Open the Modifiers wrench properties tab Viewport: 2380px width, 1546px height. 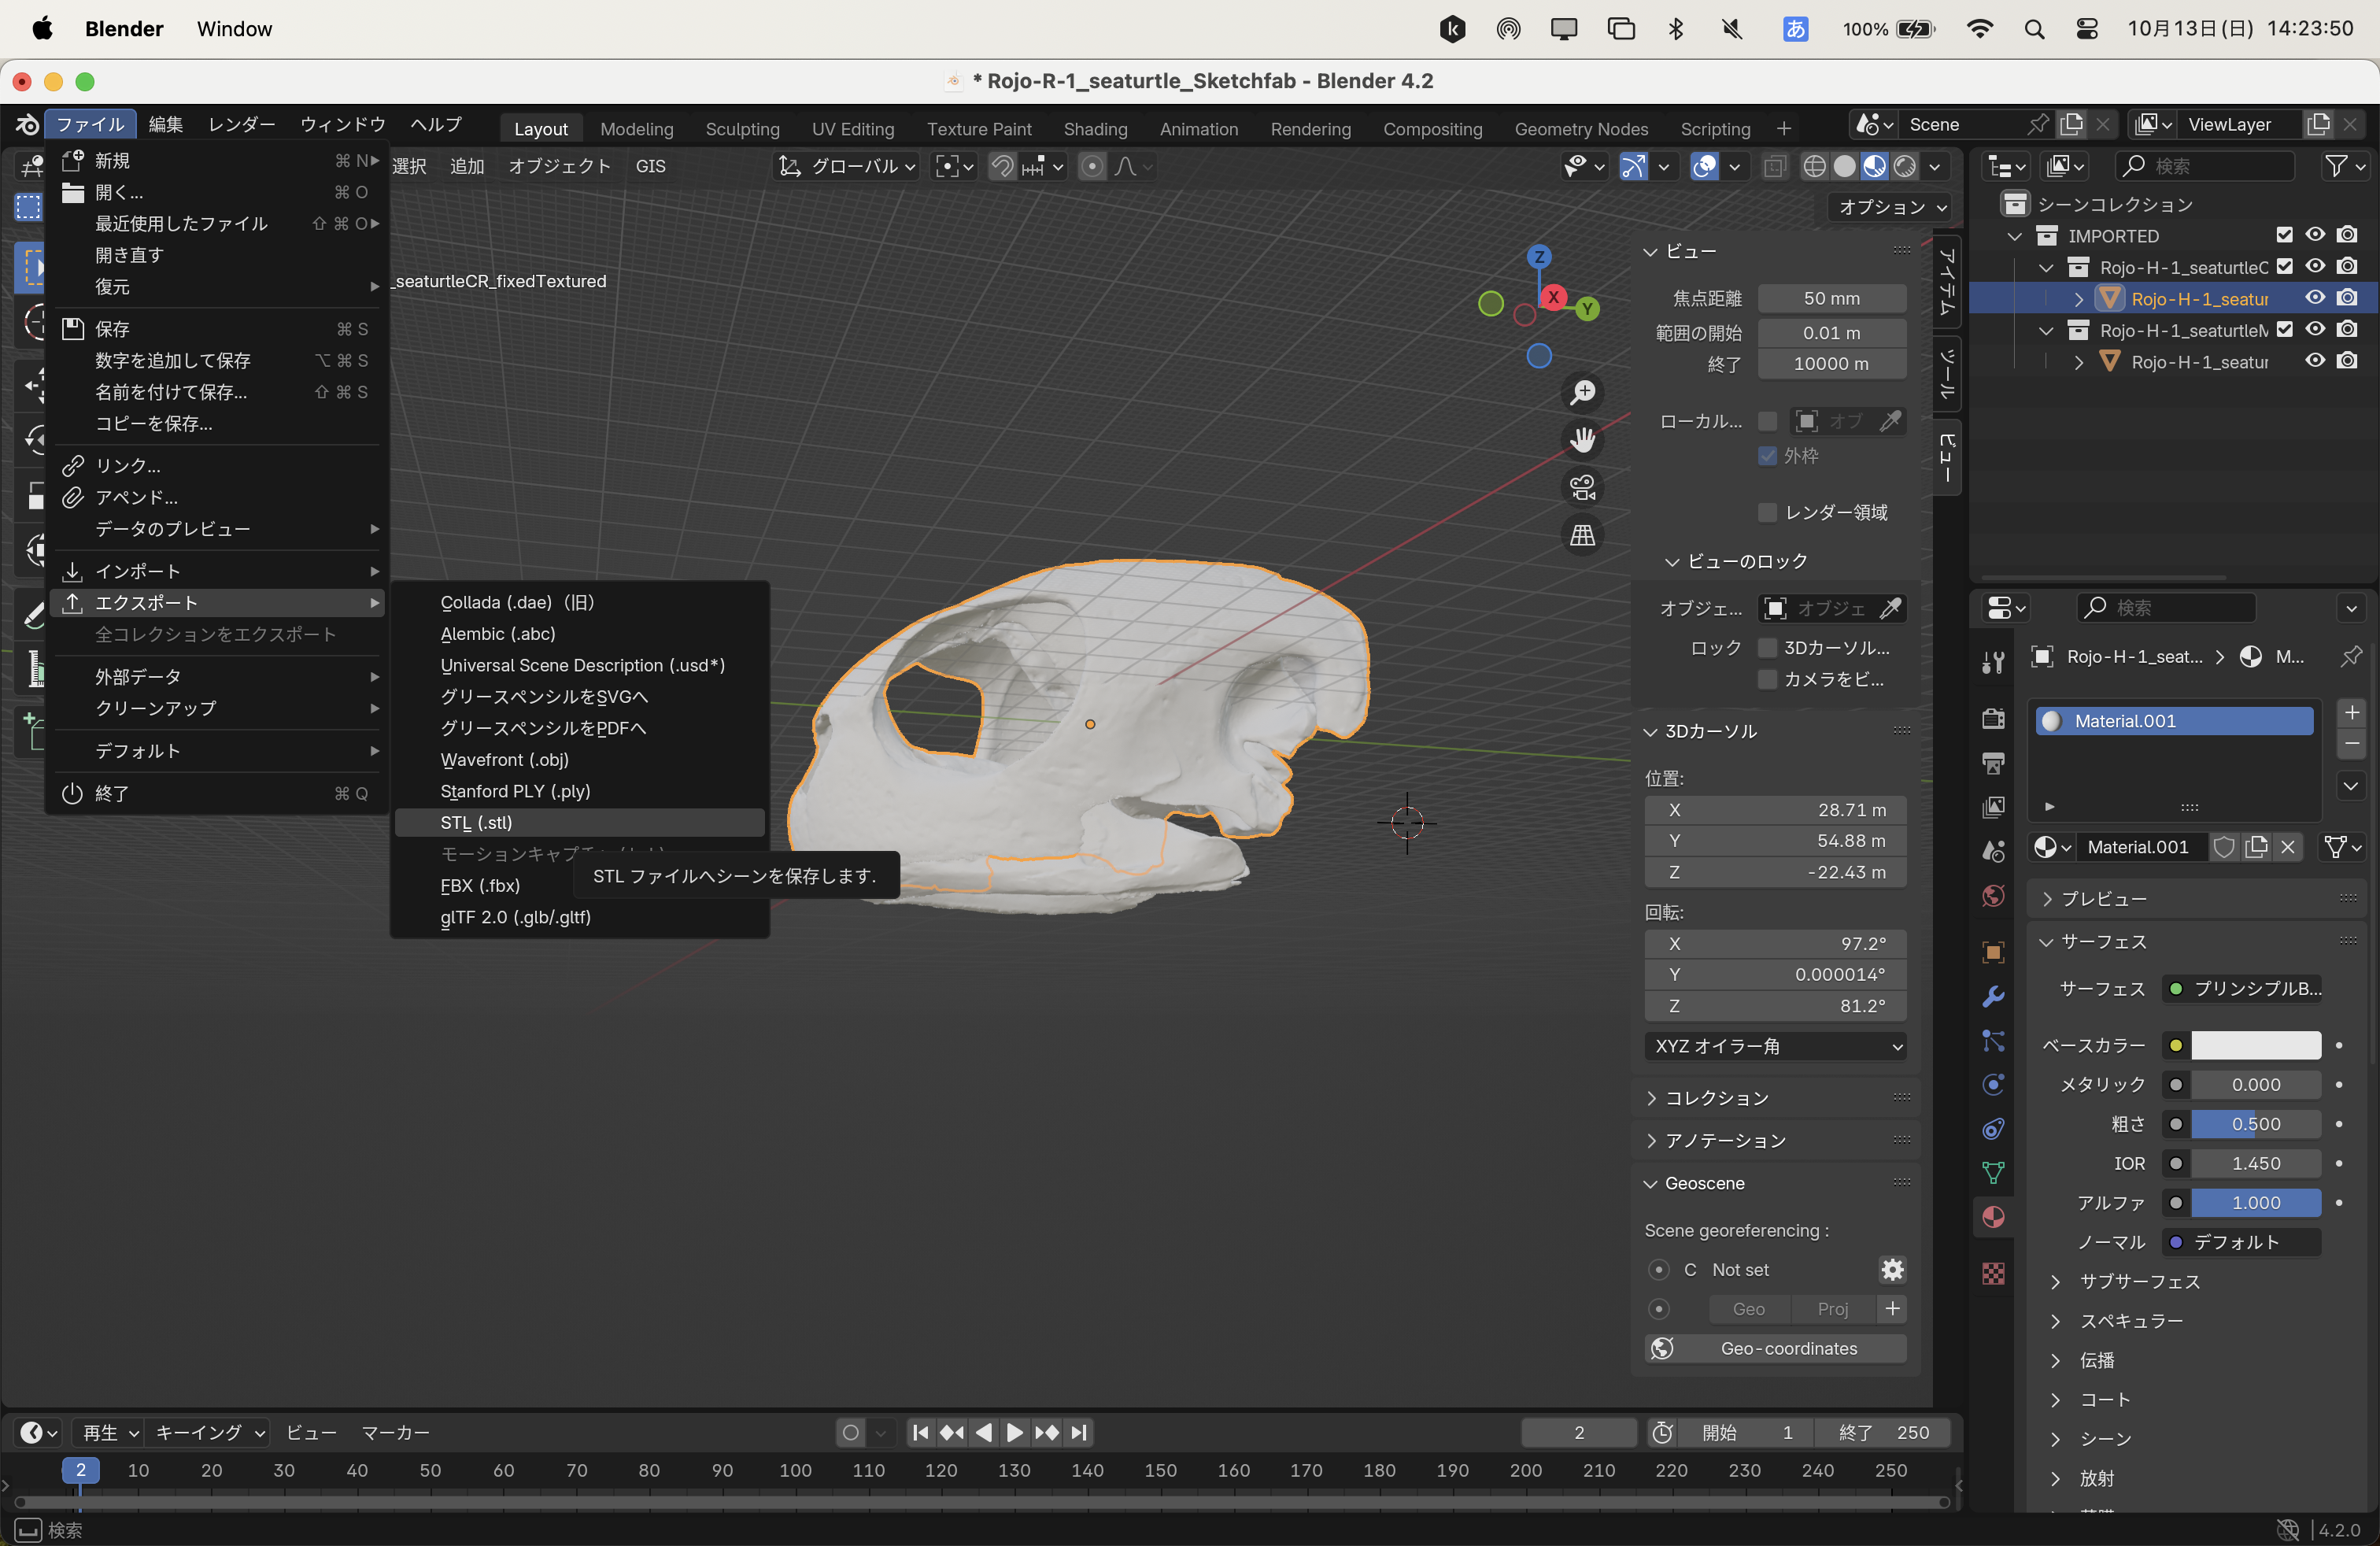coord(1993,996)
